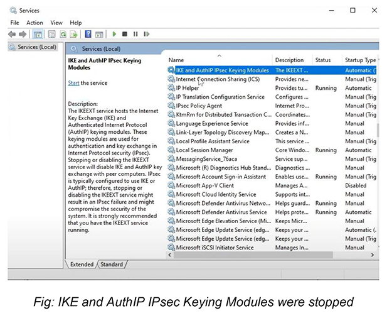This screenshot has height=313, width=387.
Task: Click the Back arrow toolbar icon
Action: [11, 34]
